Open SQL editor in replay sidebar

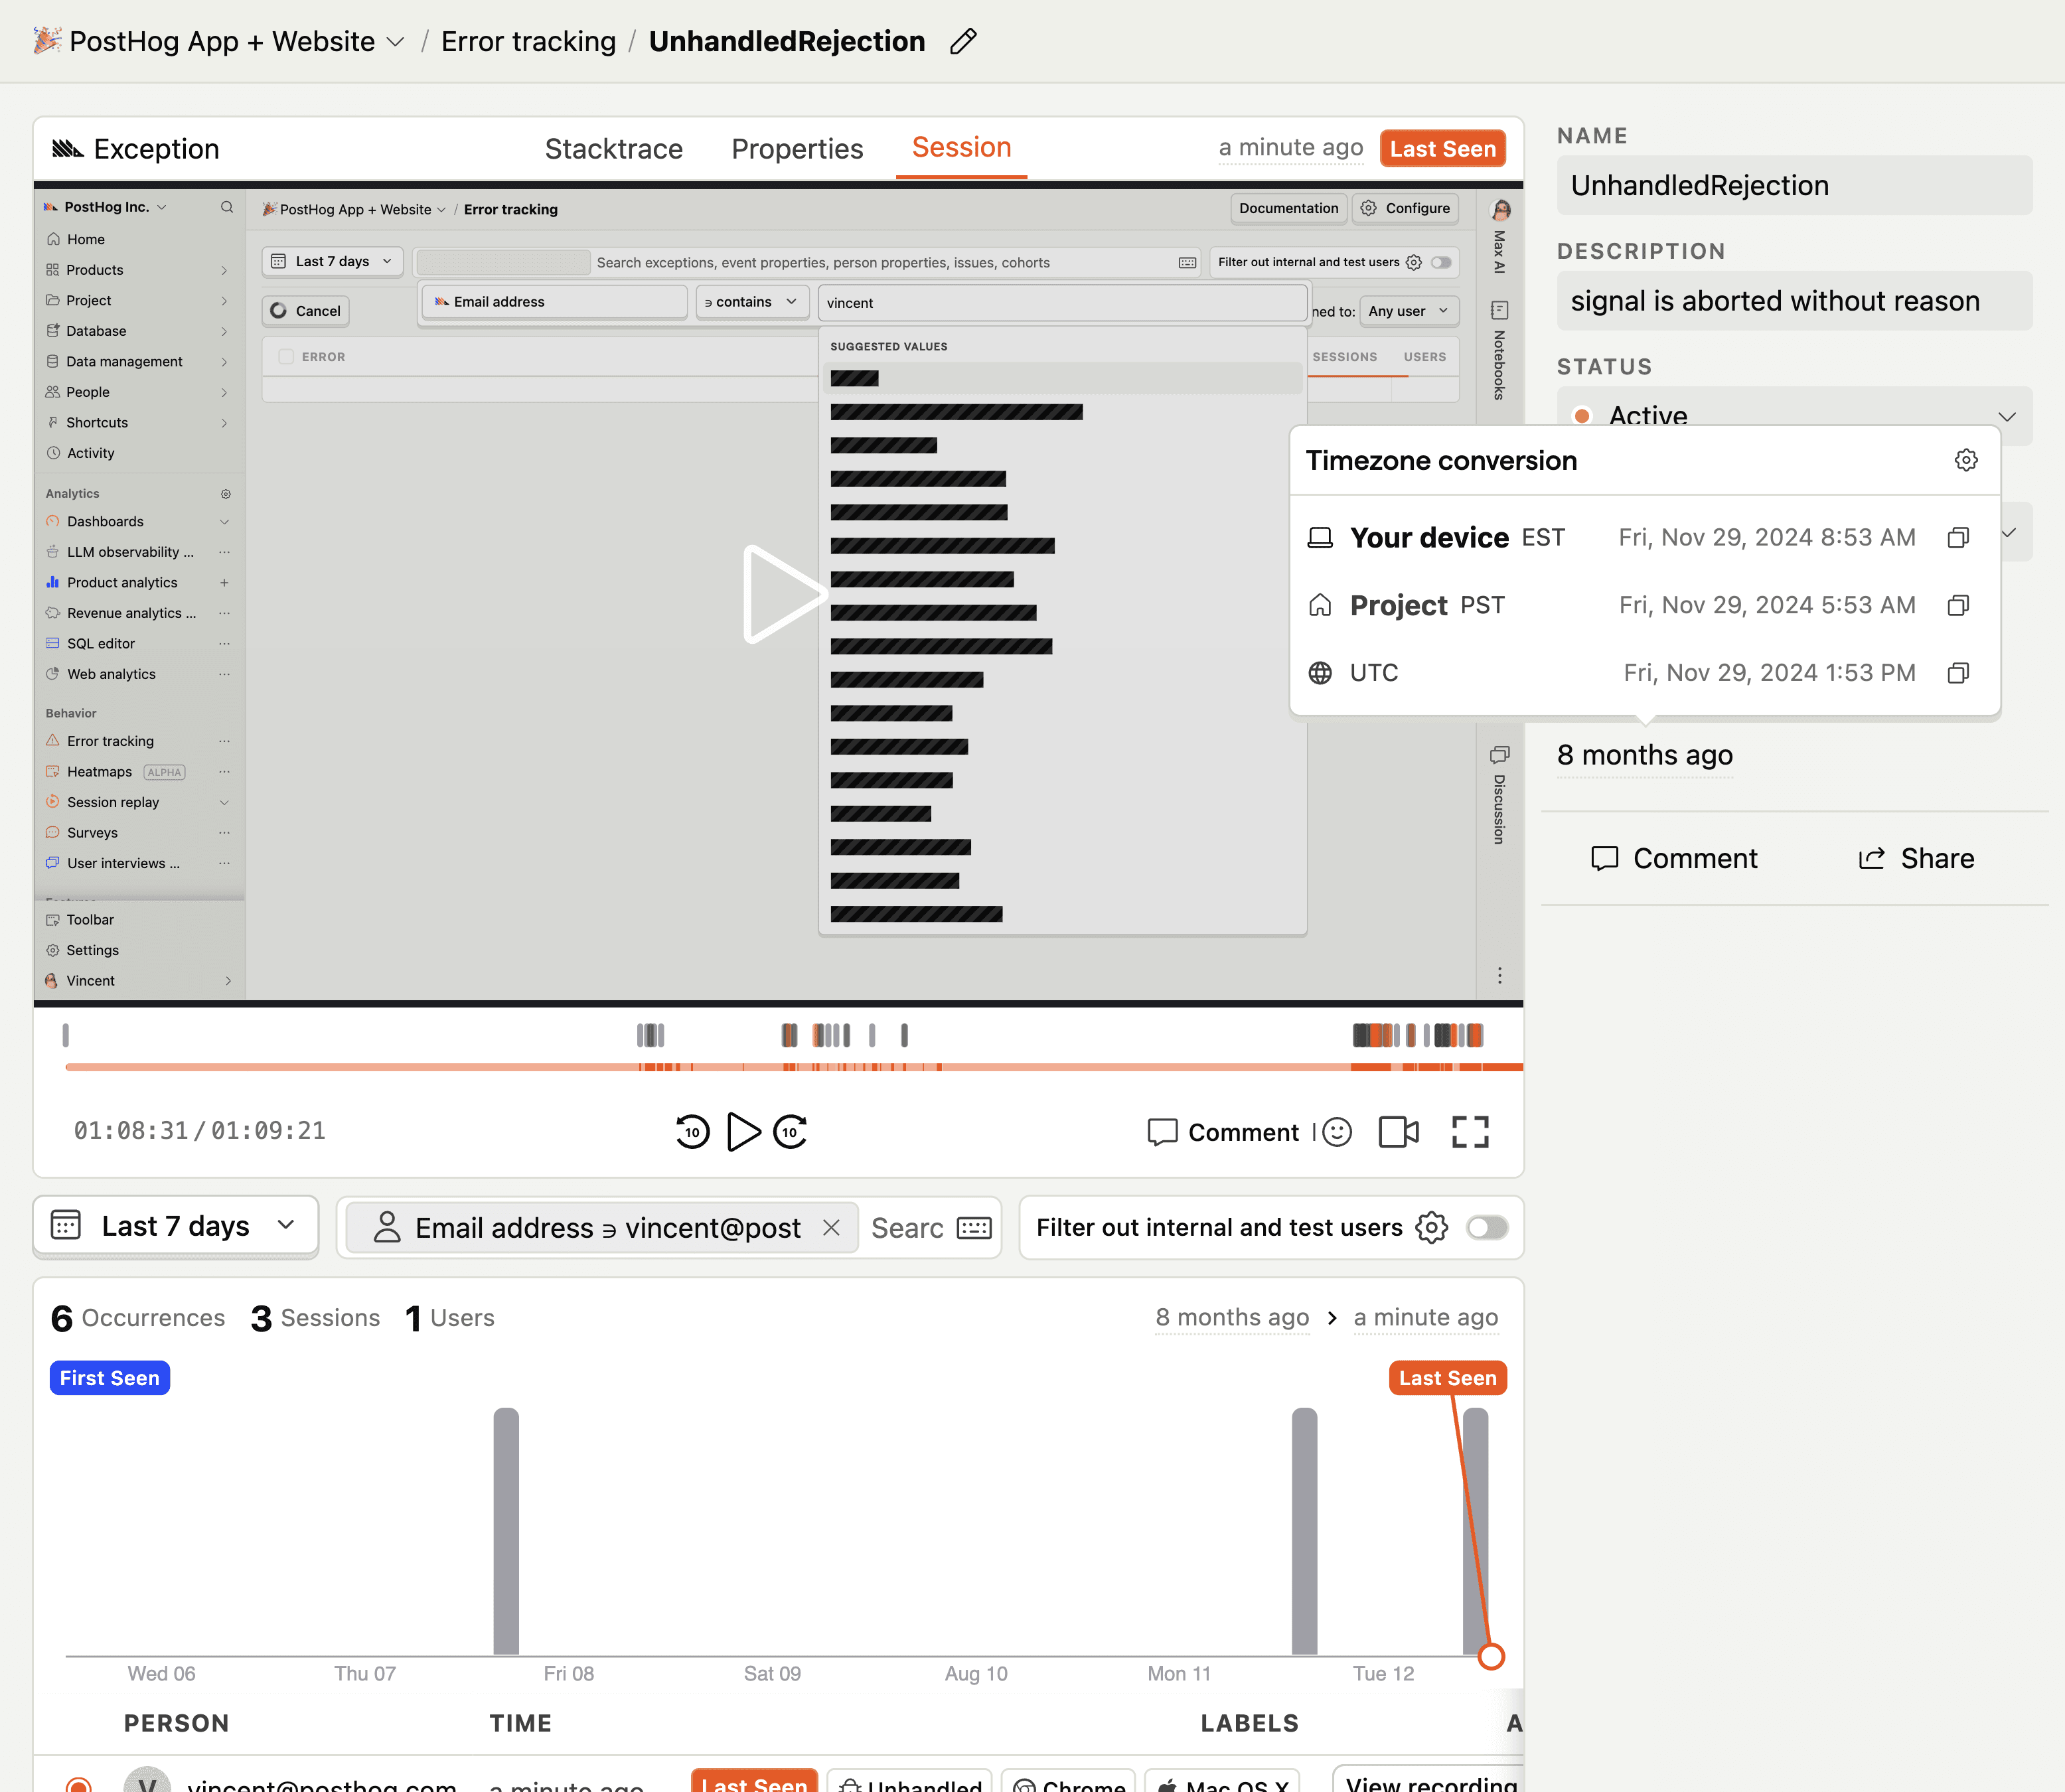100,644
